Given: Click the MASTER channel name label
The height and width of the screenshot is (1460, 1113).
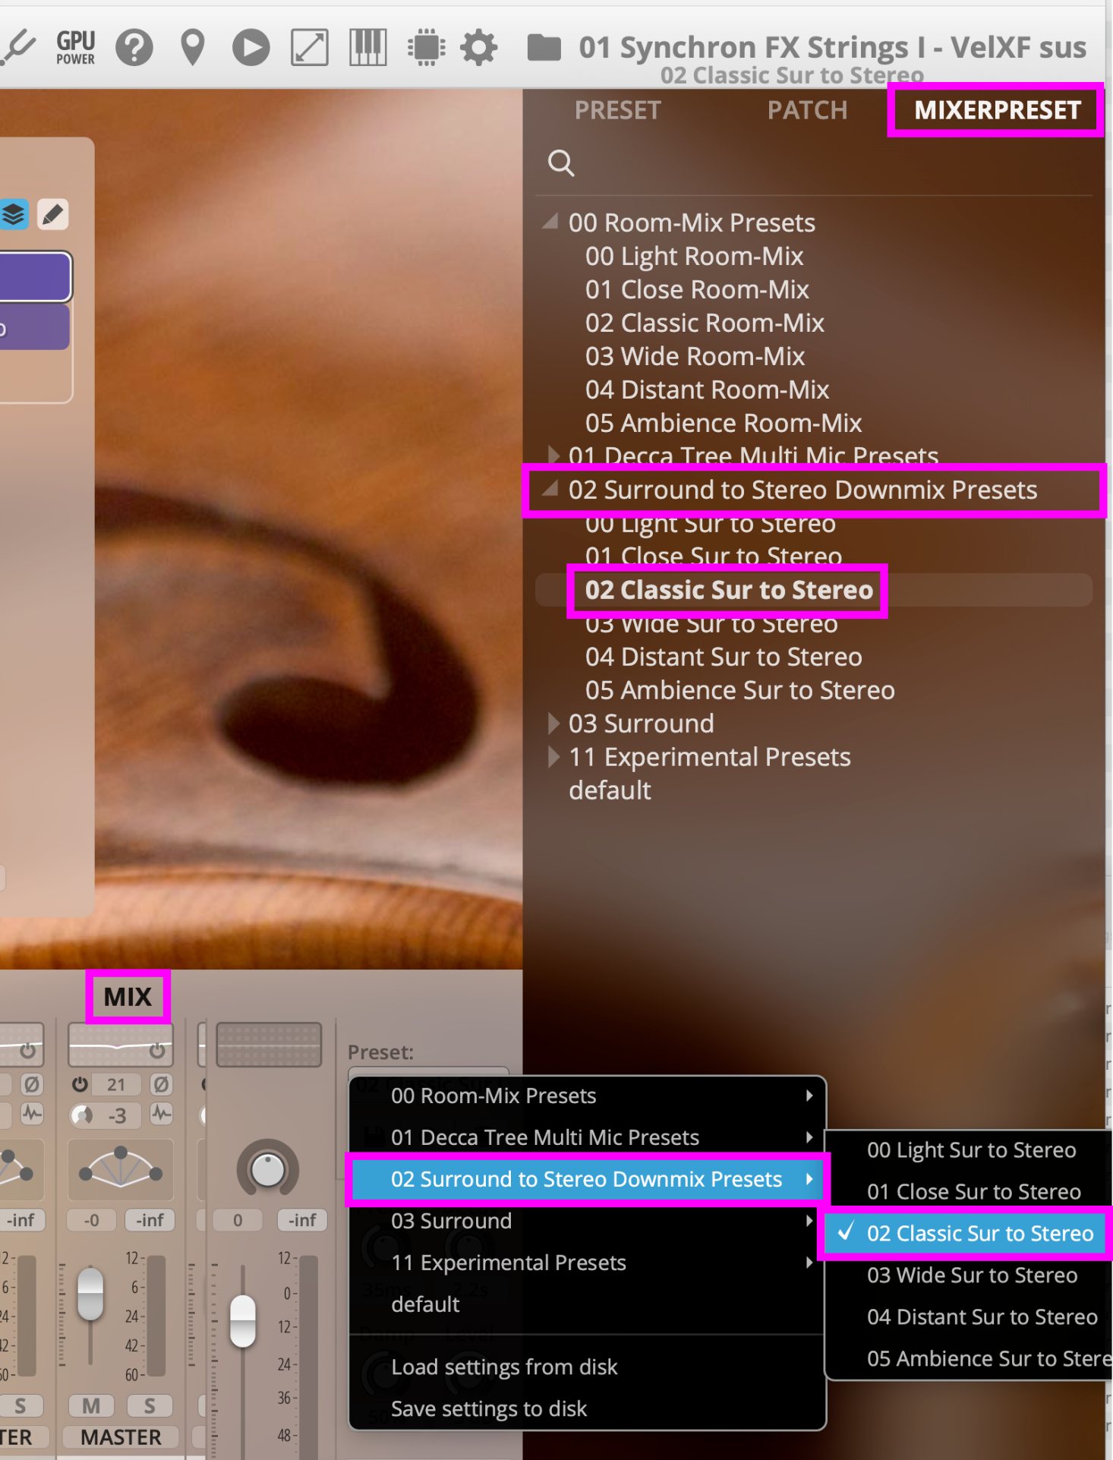Looking at the screenshot, I should [x=121, y=1437].
